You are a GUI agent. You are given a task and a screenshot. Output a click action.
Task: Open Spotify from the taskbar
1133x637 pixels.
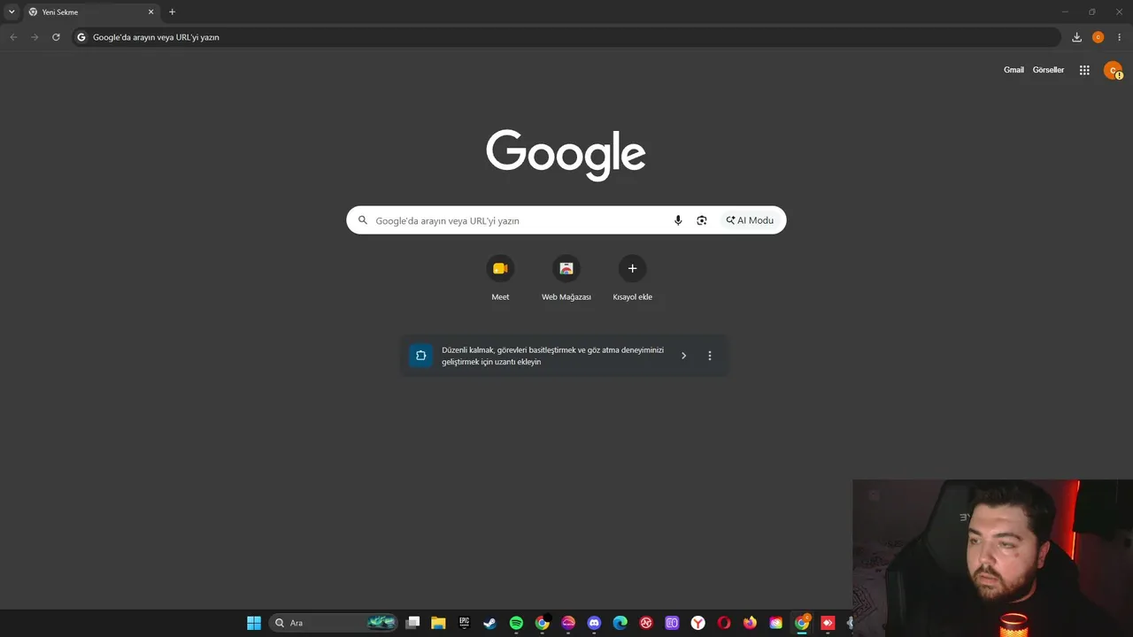(x=516, y=623)
